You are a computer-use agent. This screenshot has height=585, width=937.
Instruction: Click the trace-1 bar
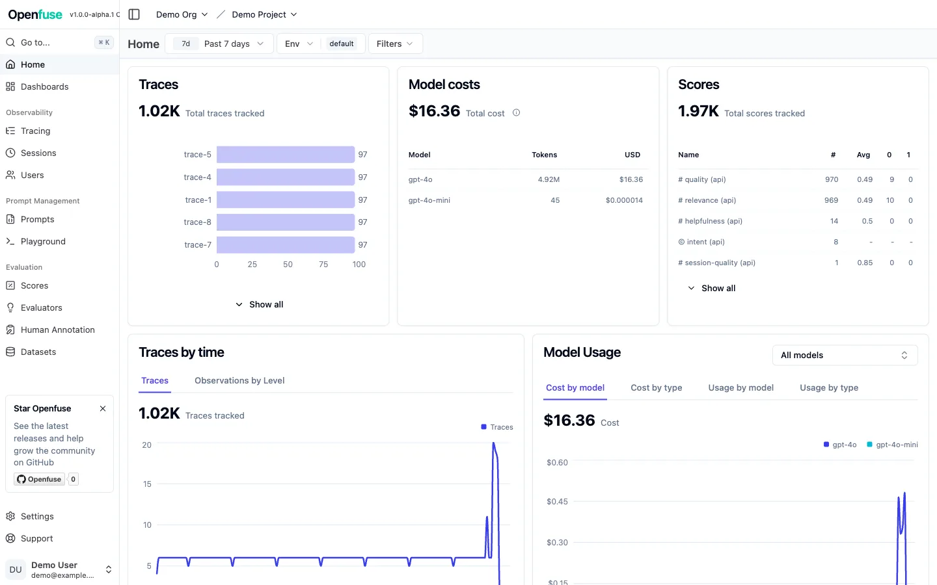click(x=286, y=200)
